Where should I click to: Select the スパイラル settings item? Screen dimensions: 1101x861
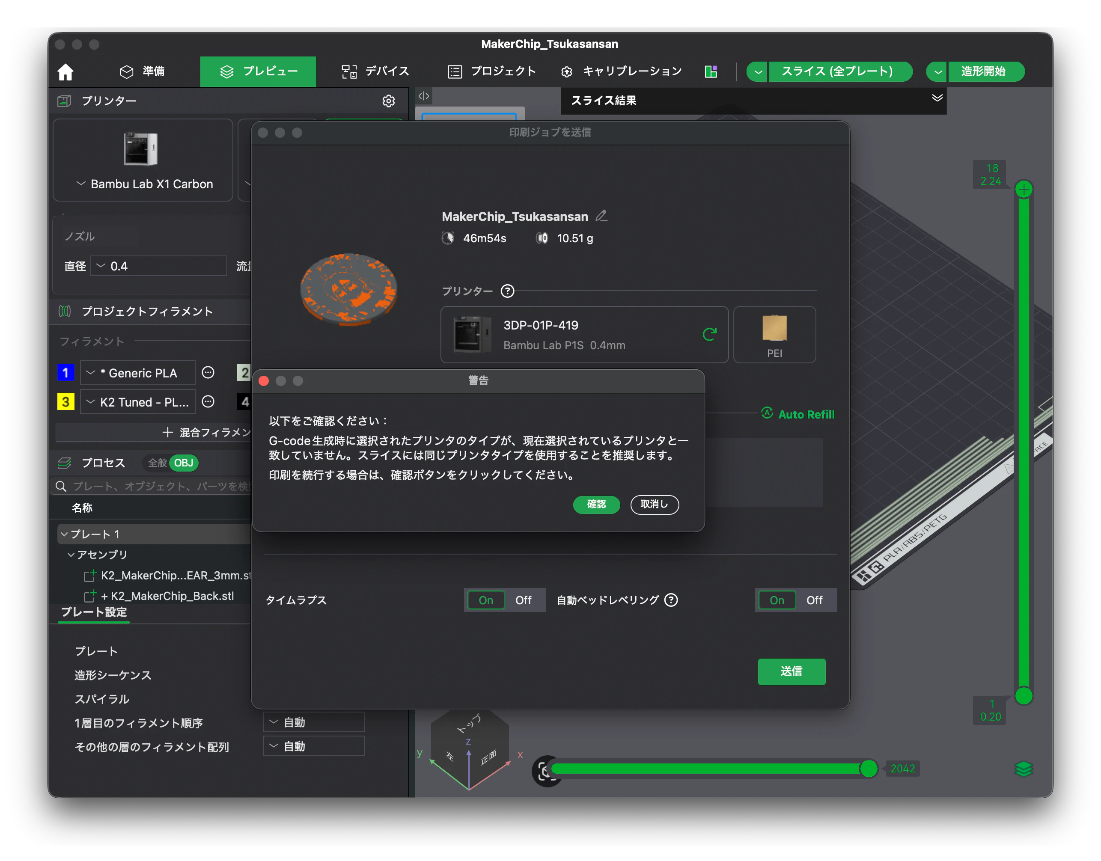pos(102,699)
